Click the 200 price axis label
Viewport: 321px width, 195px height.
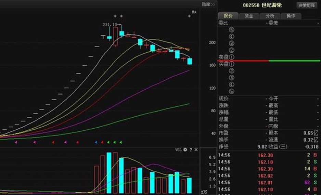[212, 42]
